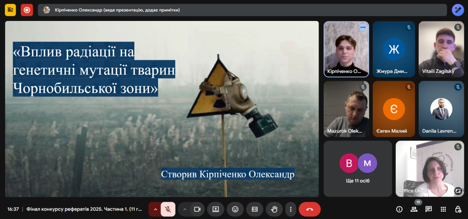Open the activities grid icon
This screenshot has height=219, width=468.
point(443,209)
